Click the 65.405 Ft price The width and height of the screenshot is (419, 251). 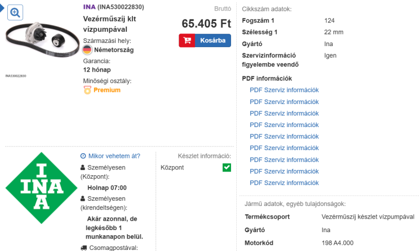click(206, 24)
